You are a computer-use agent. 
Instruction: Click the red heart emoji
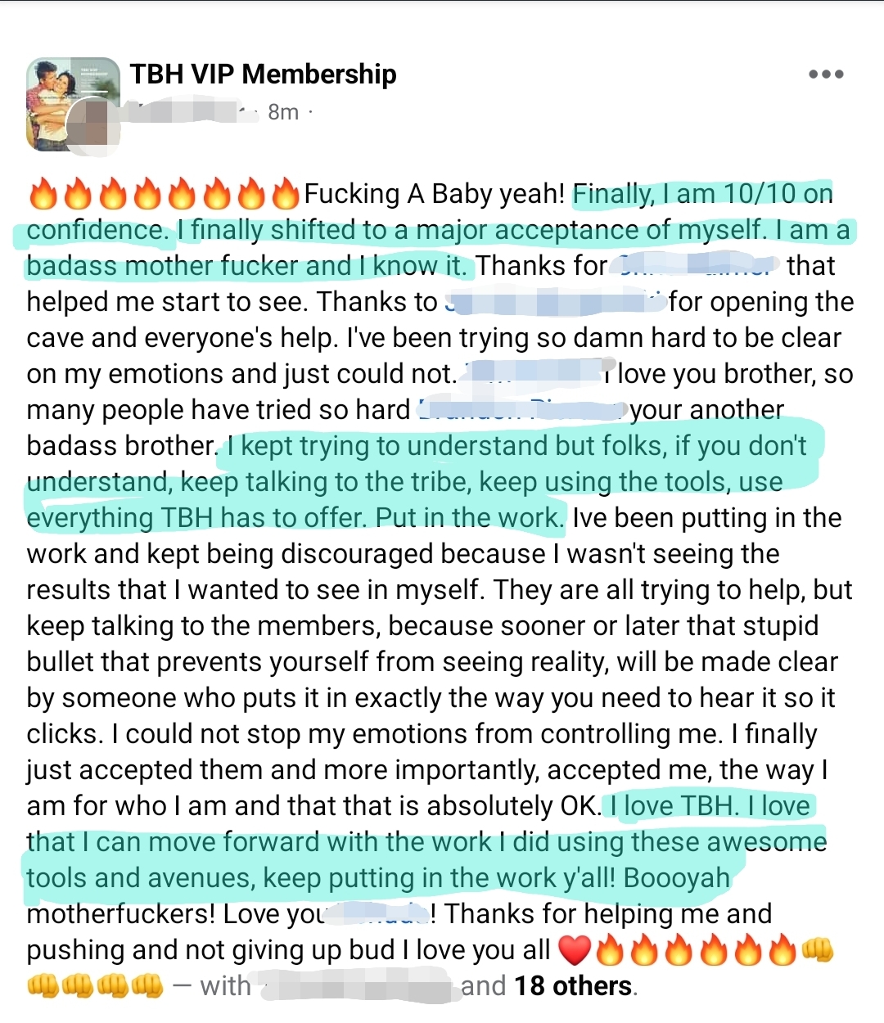(x=575, y=950)
